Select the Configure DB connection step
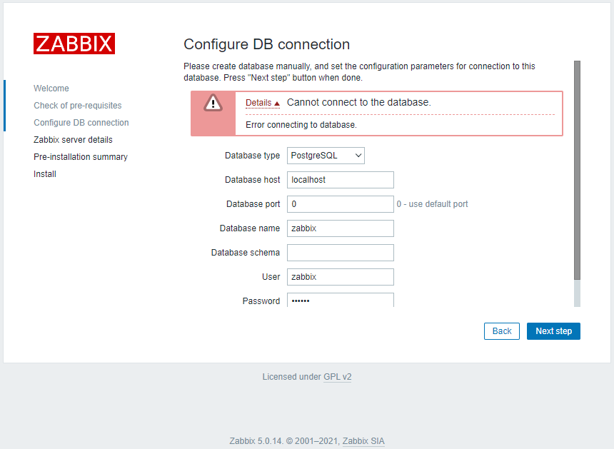 [81, 122]
